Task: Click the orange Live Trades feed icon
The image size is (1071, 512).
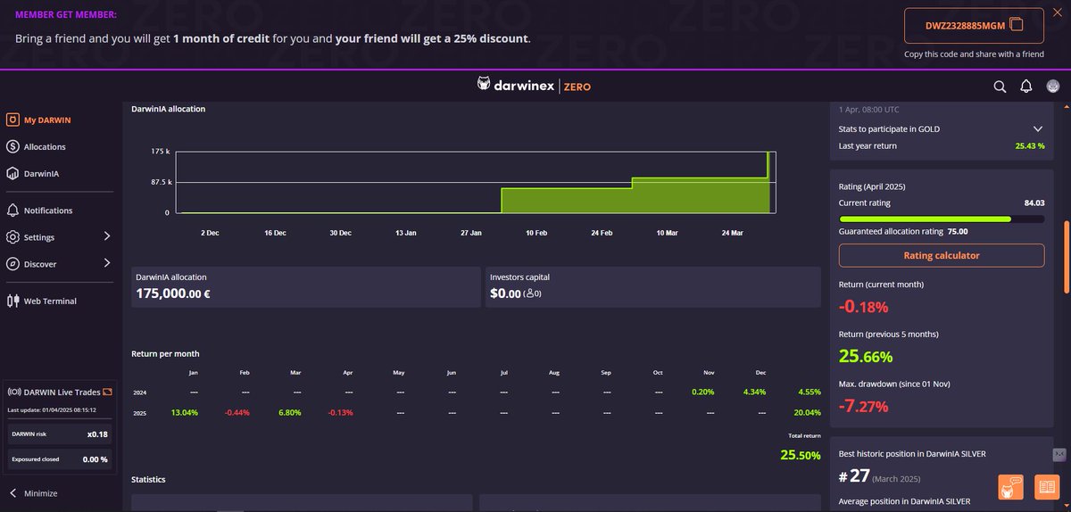Action: (107, 392)
